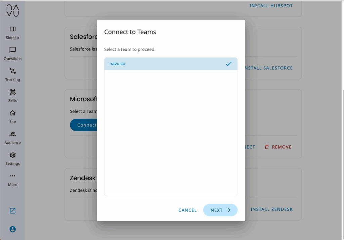Click the Next button's chevron arrow

(x=229, y=210)
